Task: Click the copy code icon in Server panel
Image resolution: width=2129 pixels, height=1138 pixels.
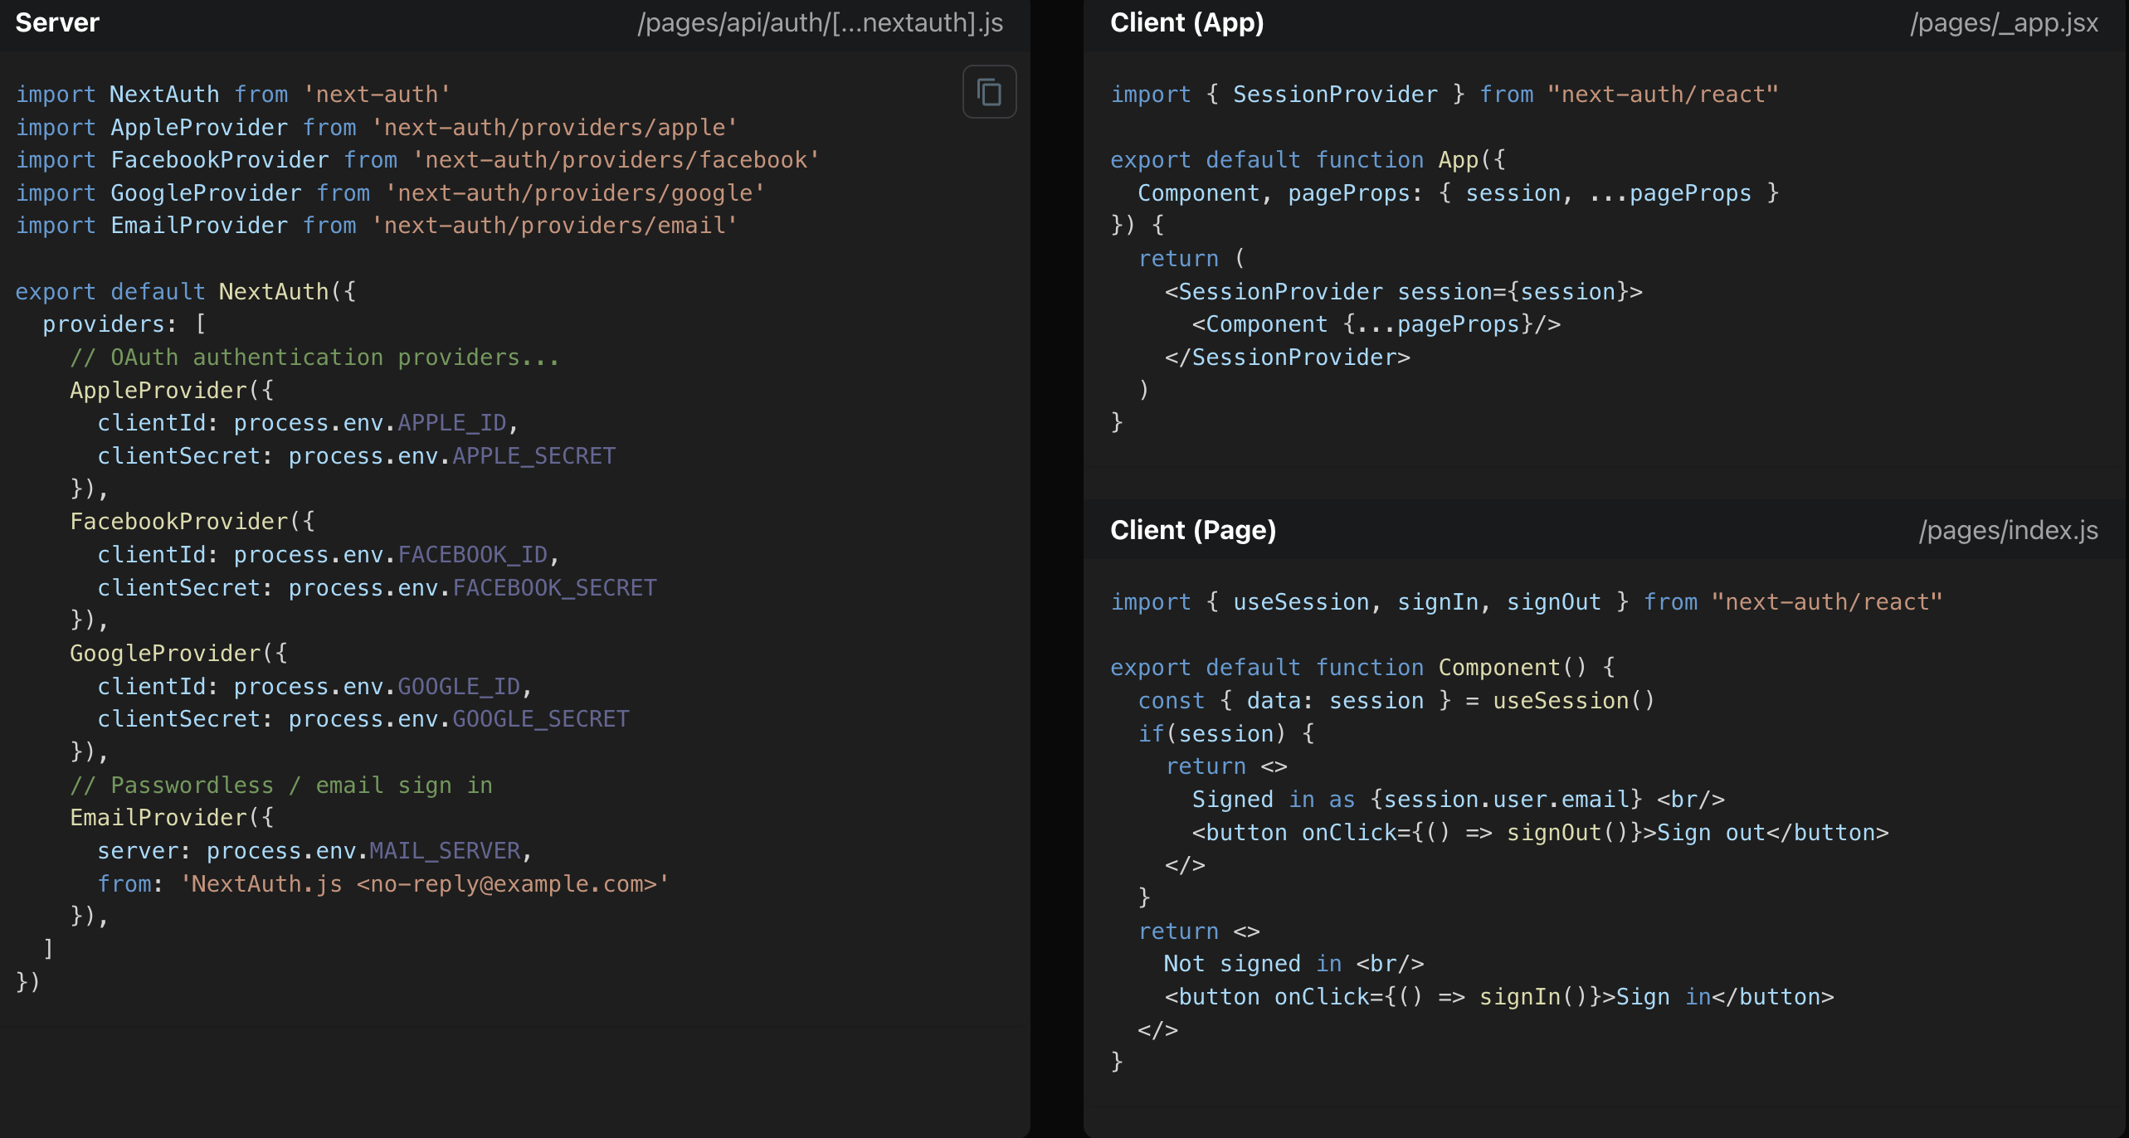Action: coord(989,91)
